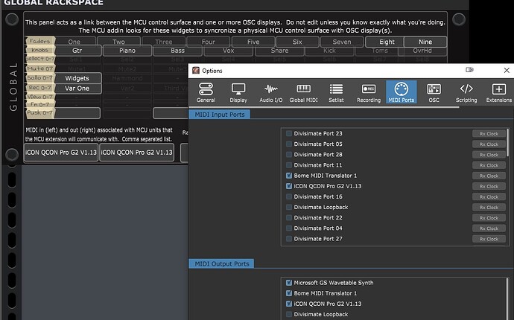
Task: Click the empty Push 0-7 text widget
Action: click(77, 112)
